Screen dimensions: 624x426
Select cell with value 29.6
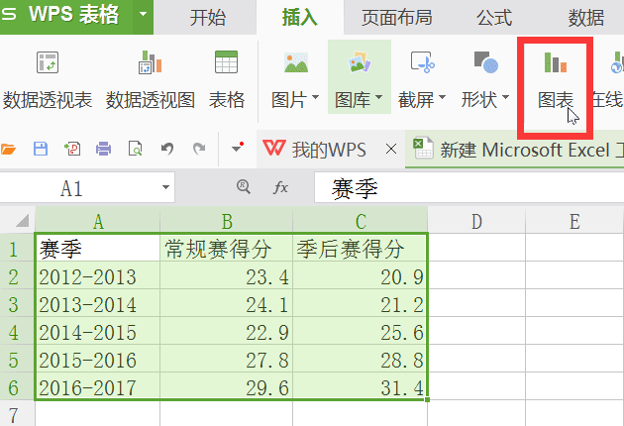227,387
